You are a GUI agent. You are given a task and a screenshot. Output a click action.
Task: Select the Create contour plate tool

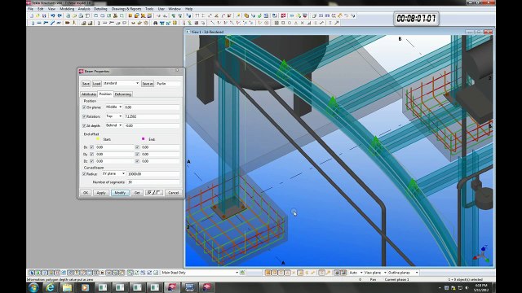point(59,23)
